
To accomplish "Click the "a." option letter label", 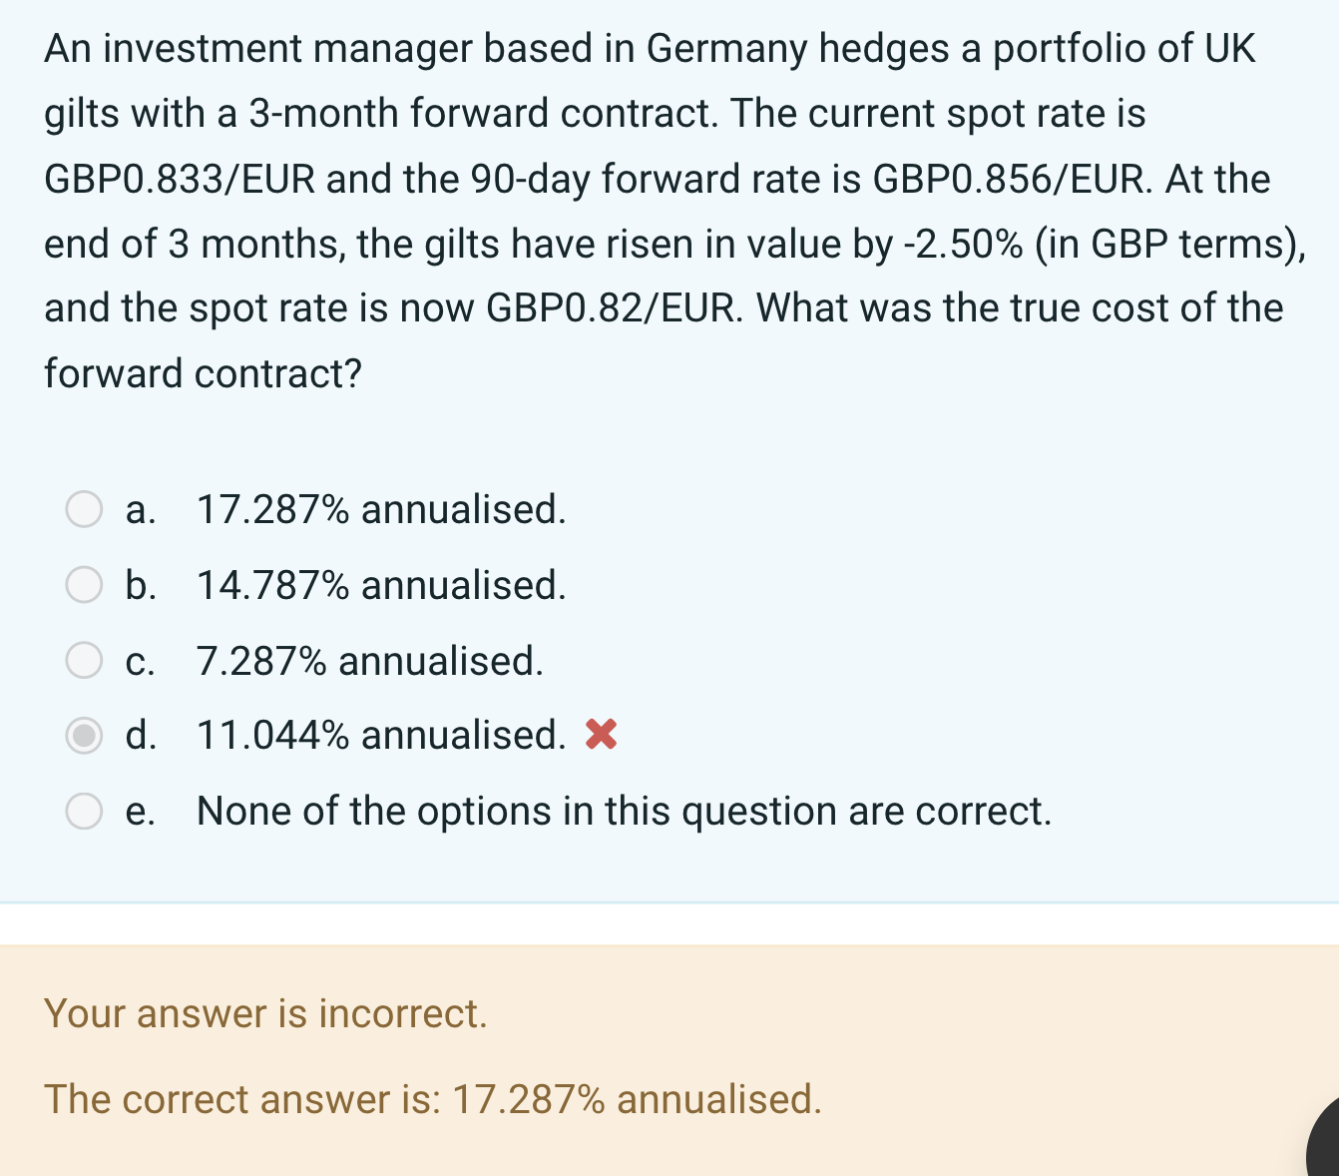I will (141, 509).
